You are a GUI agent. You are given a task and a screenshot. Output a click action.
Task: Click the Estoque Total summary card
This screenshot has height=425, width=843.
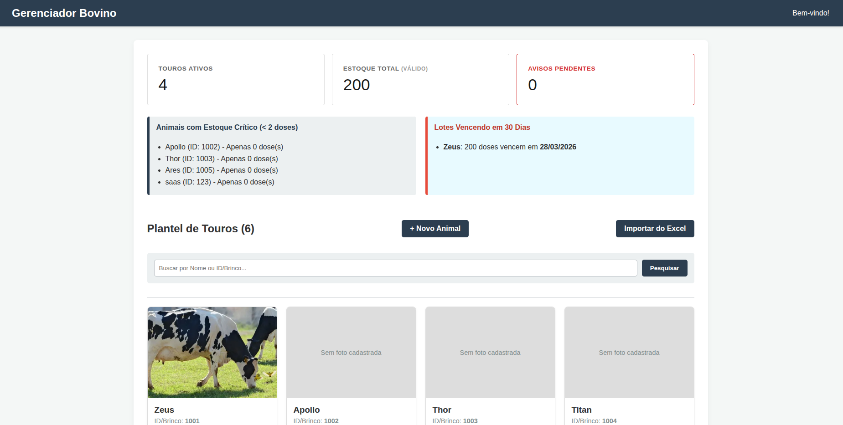pyautogui.click(x=420, y=79)
